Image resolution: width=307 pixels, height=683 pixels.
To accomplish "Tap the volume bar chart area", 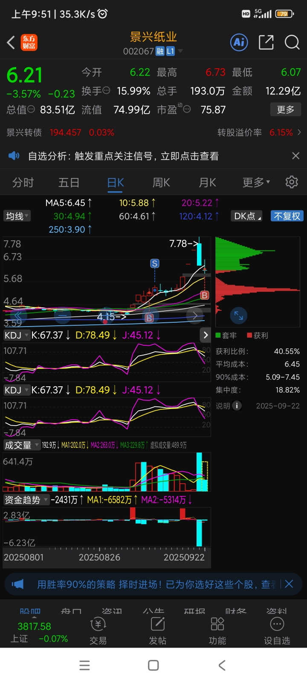I will click(107, 472).
